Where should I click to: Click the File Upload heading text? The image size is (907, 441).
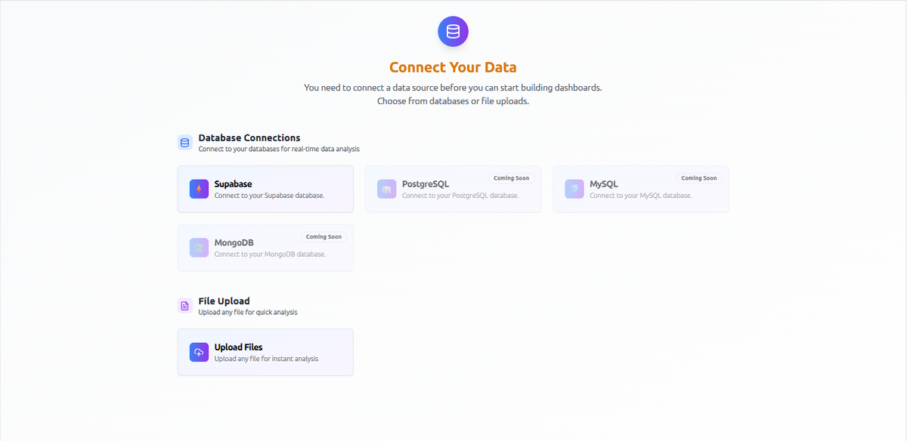click(224, 301)
